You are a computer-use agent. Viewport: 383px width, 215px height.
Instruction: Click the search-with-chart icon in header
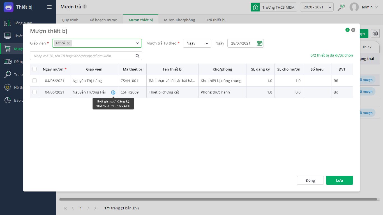click(x=341, y=7)
